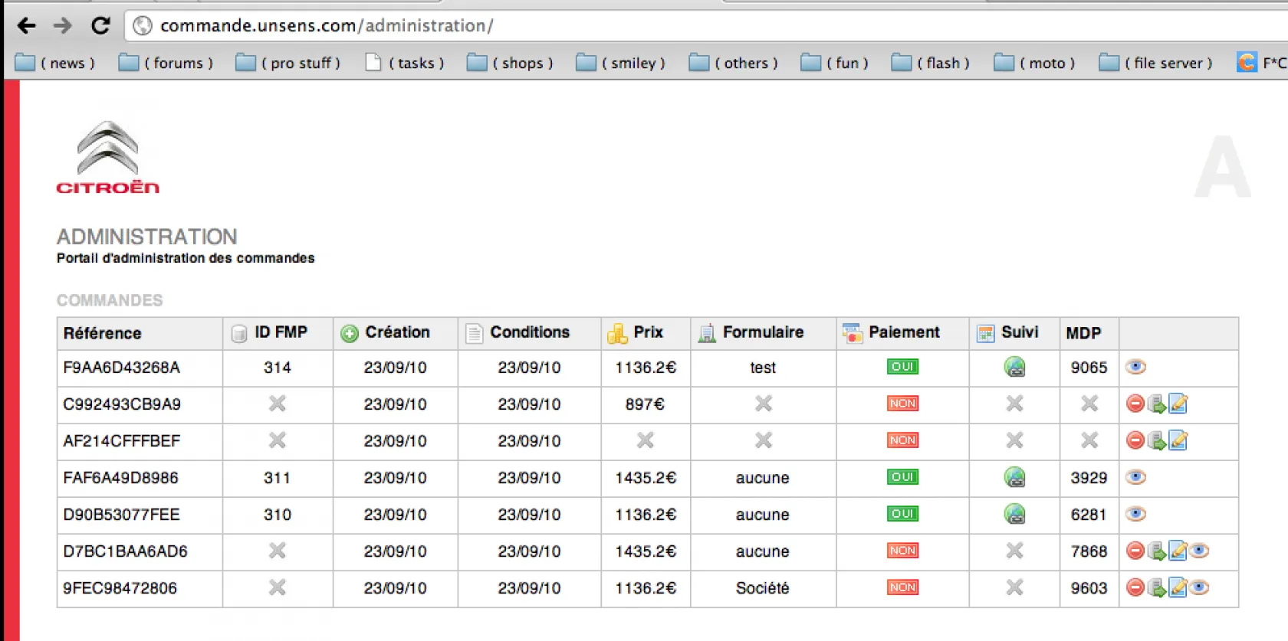Image resolution: width=1288 pixels, height=641 pixels.
Task: Click eye icon for order D7BC1BAA6AD6
Action: pos(1200,551)
